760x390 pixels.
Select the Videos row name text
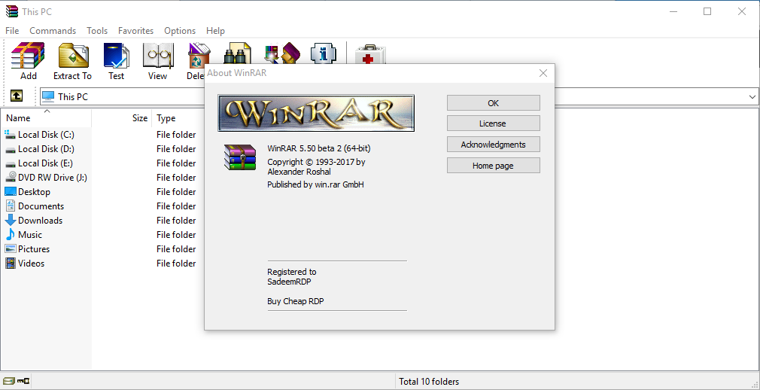tap(31, 264)
